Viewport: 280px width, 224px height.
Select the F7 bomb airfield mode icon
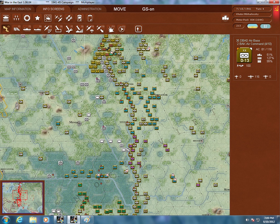coord(69,29)
